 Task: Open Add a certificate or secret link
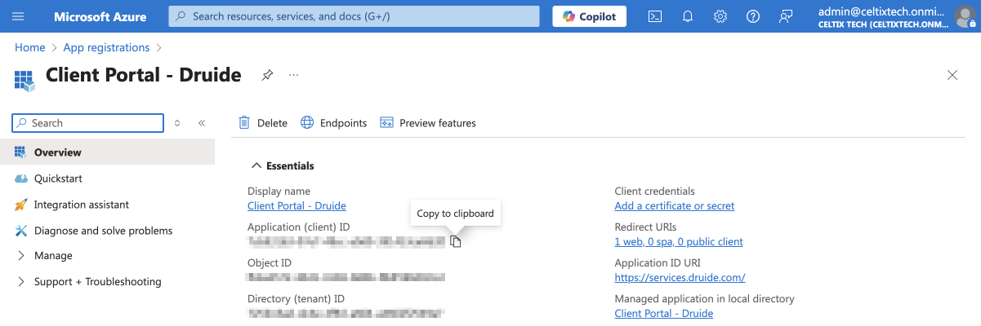click(674, 206)
